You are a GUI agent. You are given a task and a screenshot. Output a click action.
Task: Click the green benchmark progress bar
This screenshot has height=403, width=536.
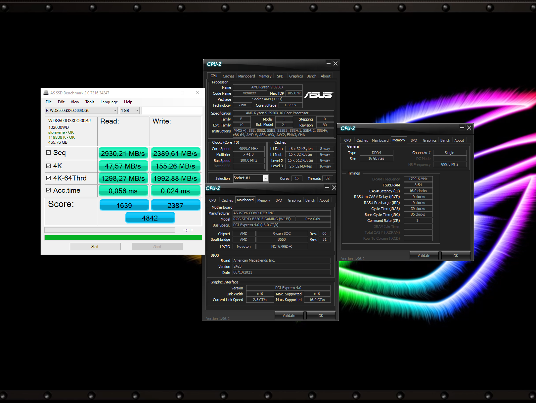(x=123, y=237)
